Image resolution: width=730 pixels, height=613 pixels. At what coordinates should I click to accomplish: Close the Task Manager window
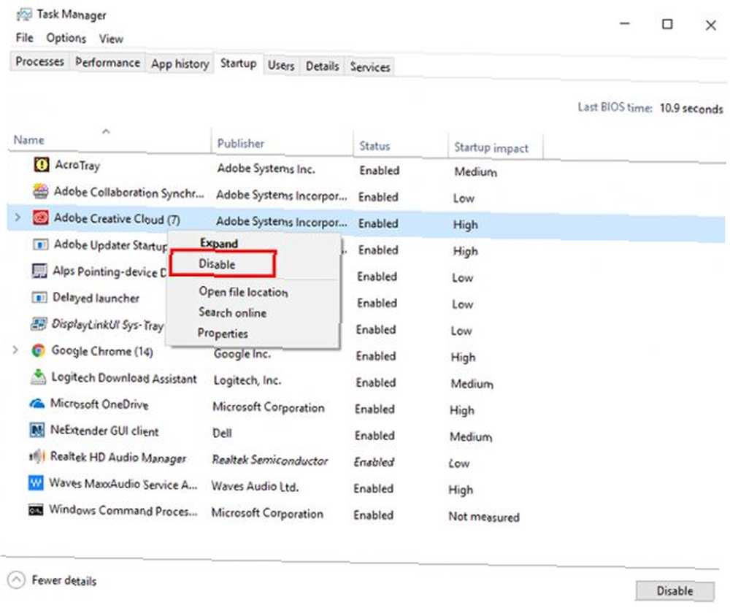pos(710,25)
